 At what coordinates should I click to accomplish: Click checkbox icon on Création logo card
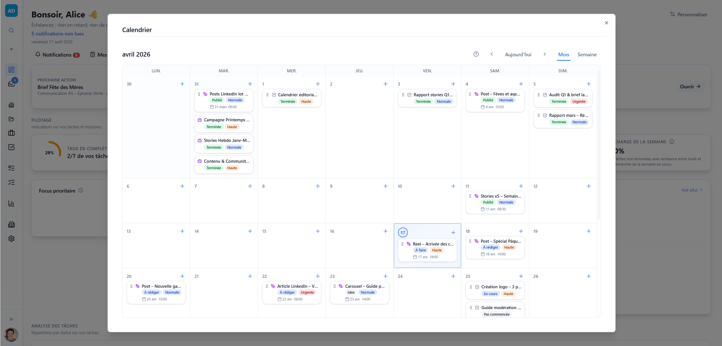tap(477, 287)
